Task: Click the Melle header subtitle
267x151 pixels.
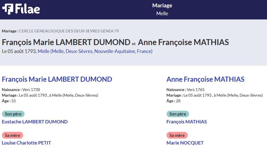Action: pos(162,14)
